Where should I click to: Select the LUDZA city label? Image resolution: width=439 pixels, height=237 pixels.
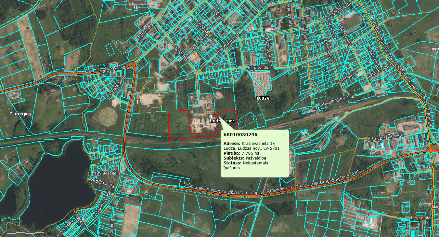point(262,98)
